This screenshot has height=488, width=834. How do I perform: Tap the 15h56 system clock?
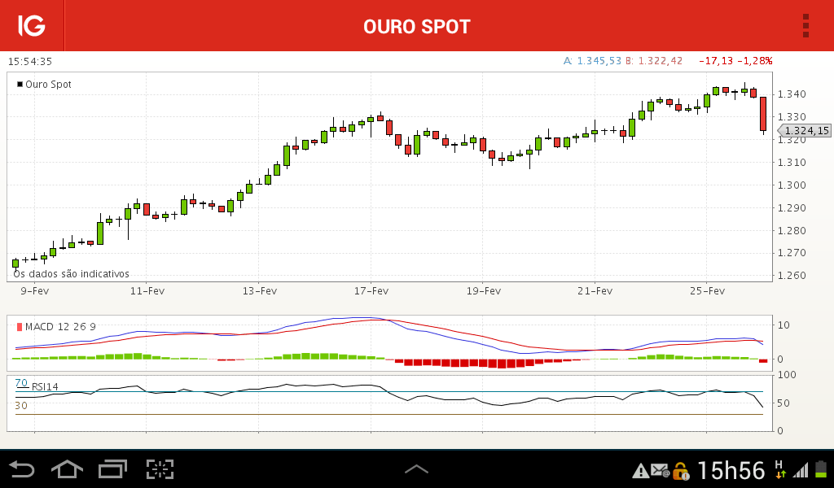click(731, 470)
